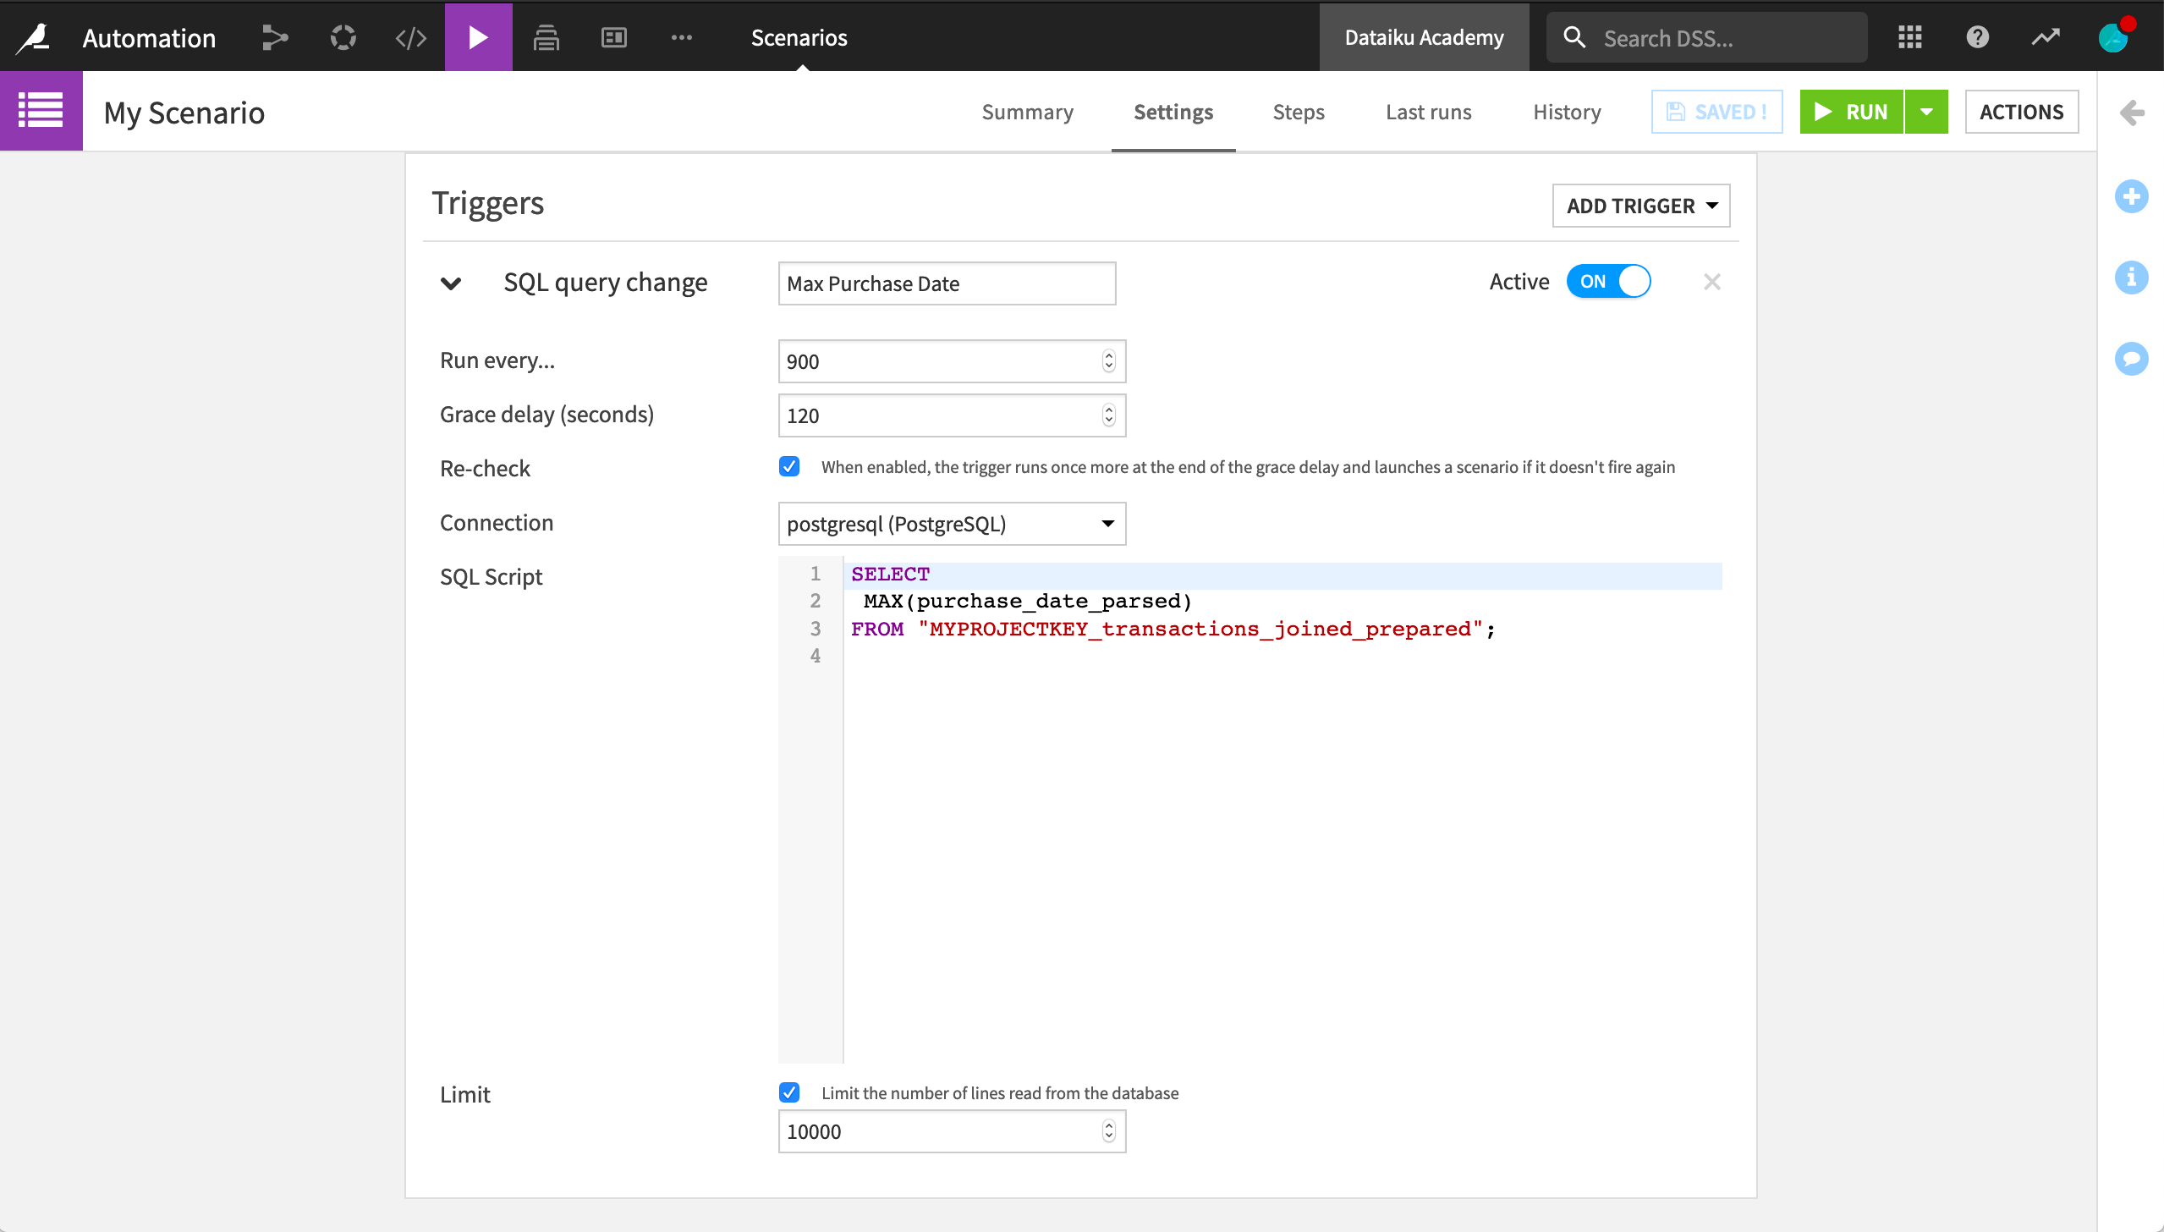Toggle the Active ON switch for trigger

point(1610,281)
